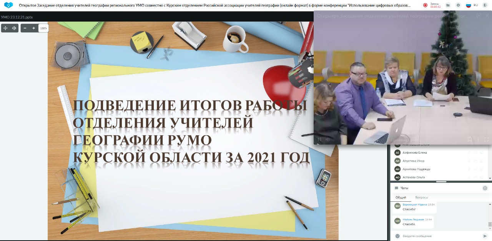Image resolution: width=492 pixels, height=241 pixels.
Task: Click the АН participant avatar
Action: [x=397, y=169]
